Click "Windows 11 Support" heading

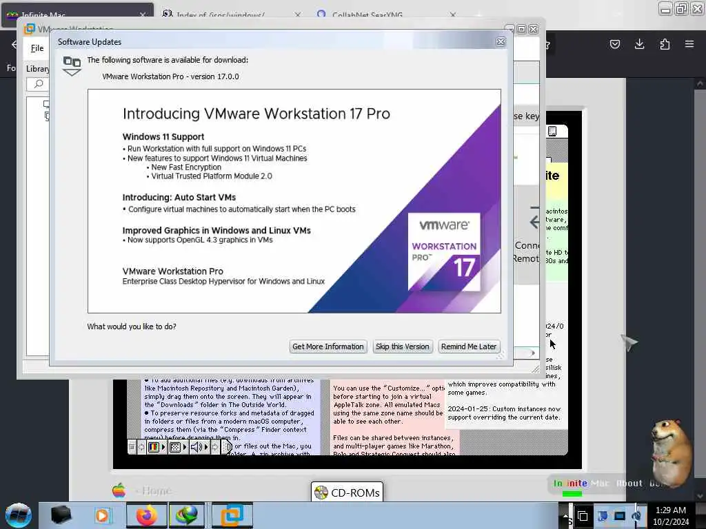[163, 137]
